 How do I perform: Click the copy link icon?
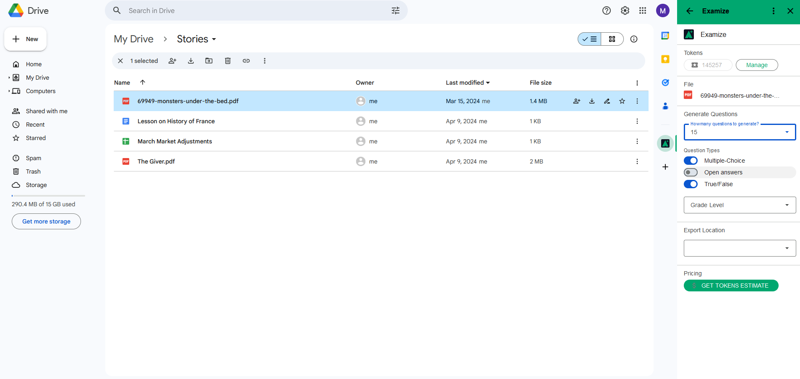(x=246, y=61)
